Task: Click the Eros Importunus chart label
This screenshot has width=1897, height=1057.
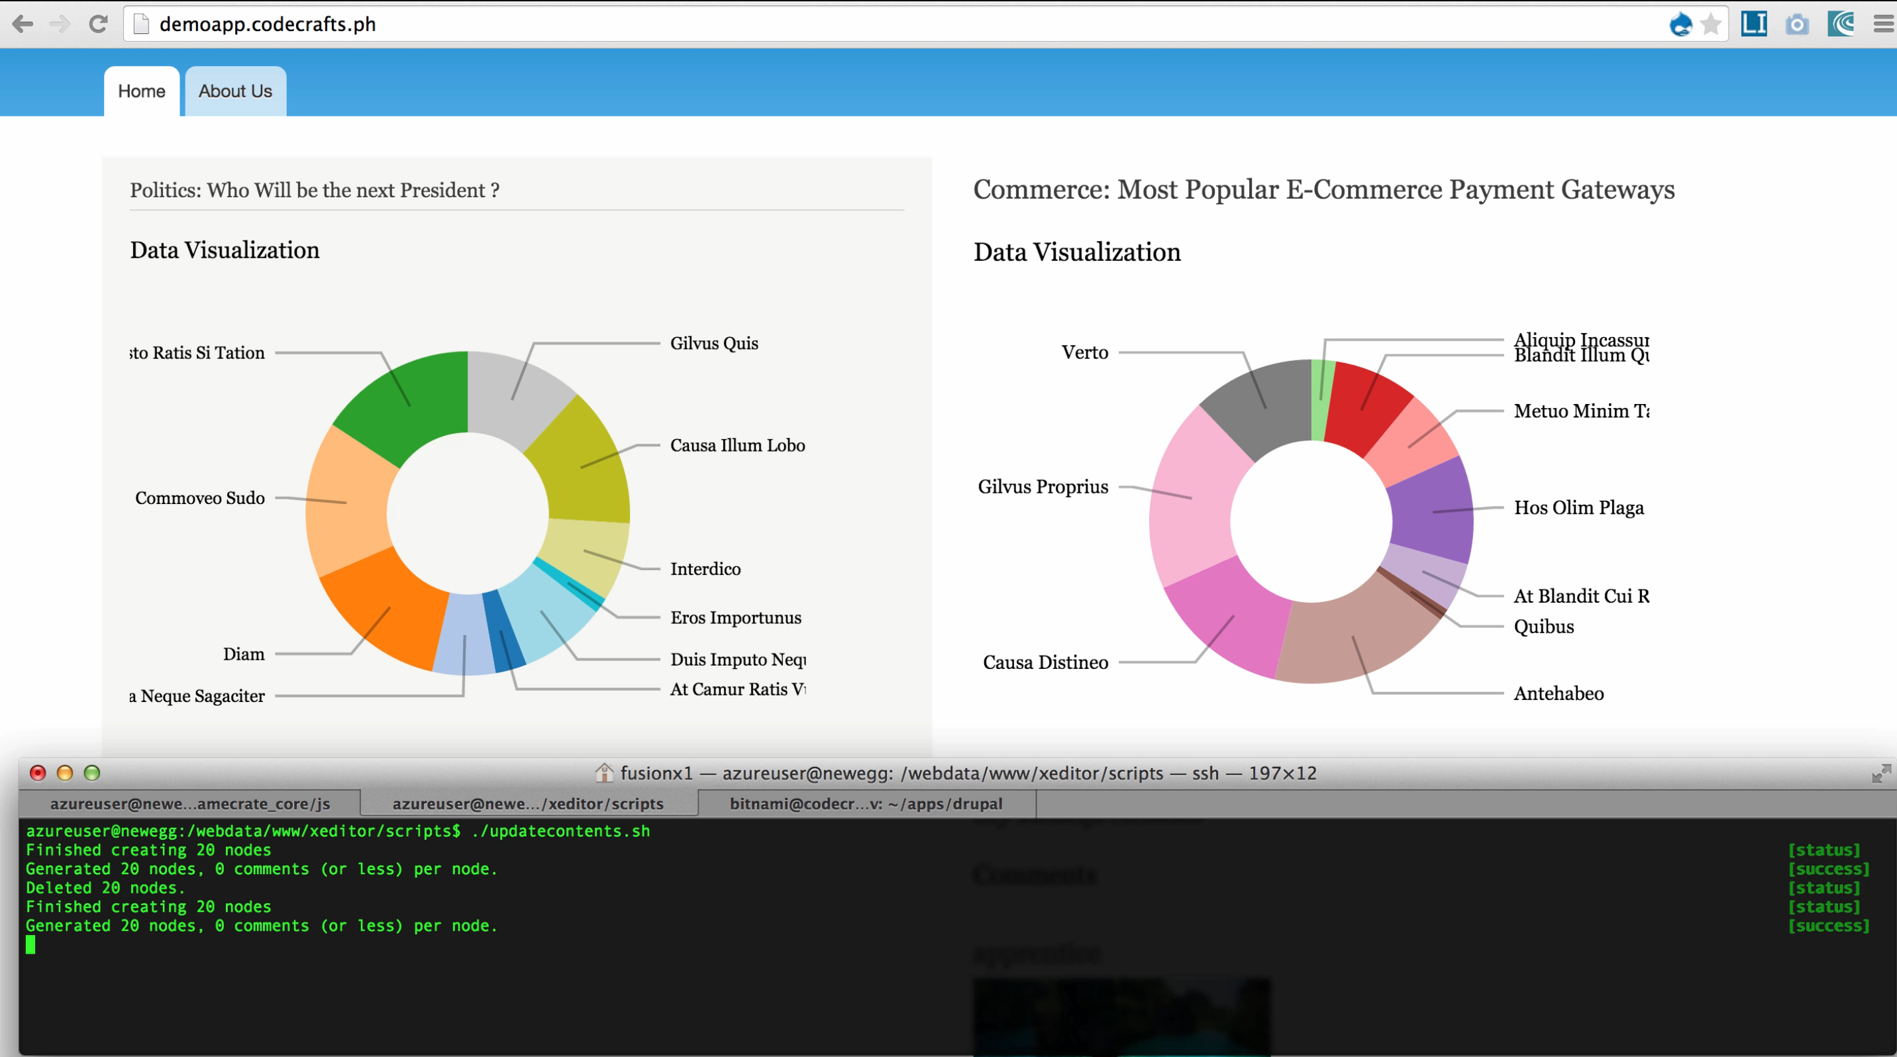Action: point(736,617)
